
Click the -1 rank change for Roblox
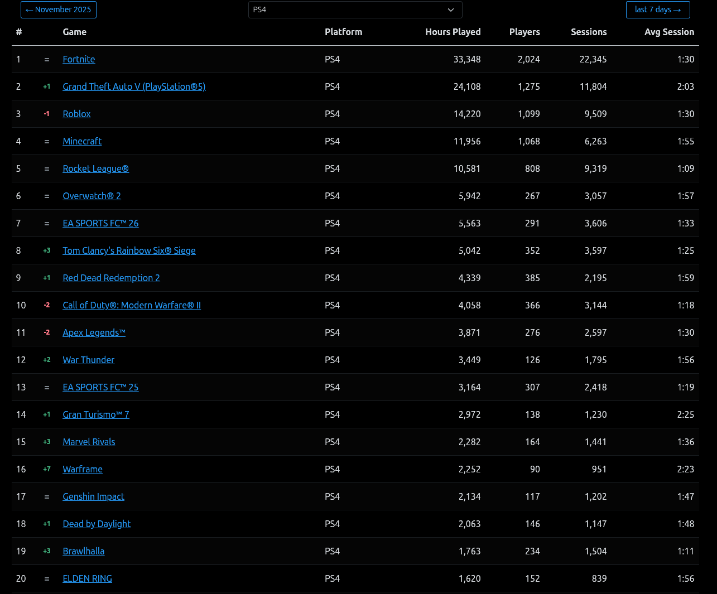coord(47,114)
